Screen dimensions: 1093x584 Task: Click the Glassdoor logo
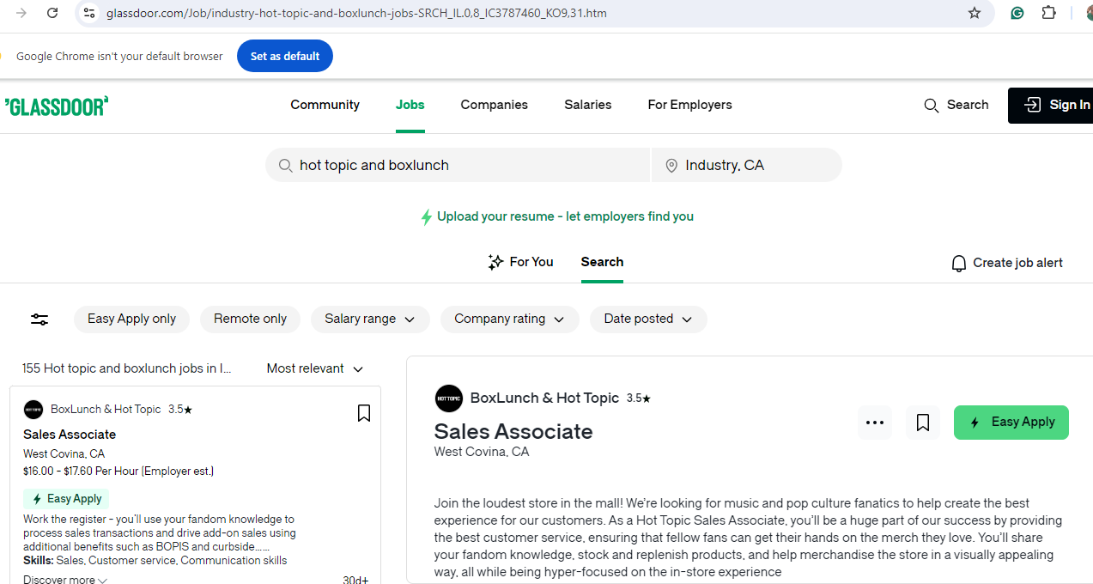pos(55,105)
